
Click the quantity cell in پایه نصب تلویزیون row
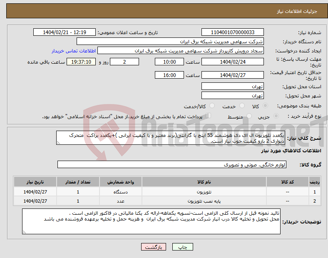click(78, 201)
